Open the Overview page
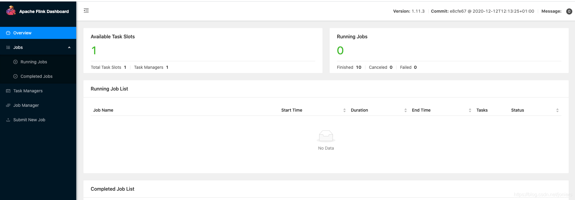575x200 pixels. point(38,33)
